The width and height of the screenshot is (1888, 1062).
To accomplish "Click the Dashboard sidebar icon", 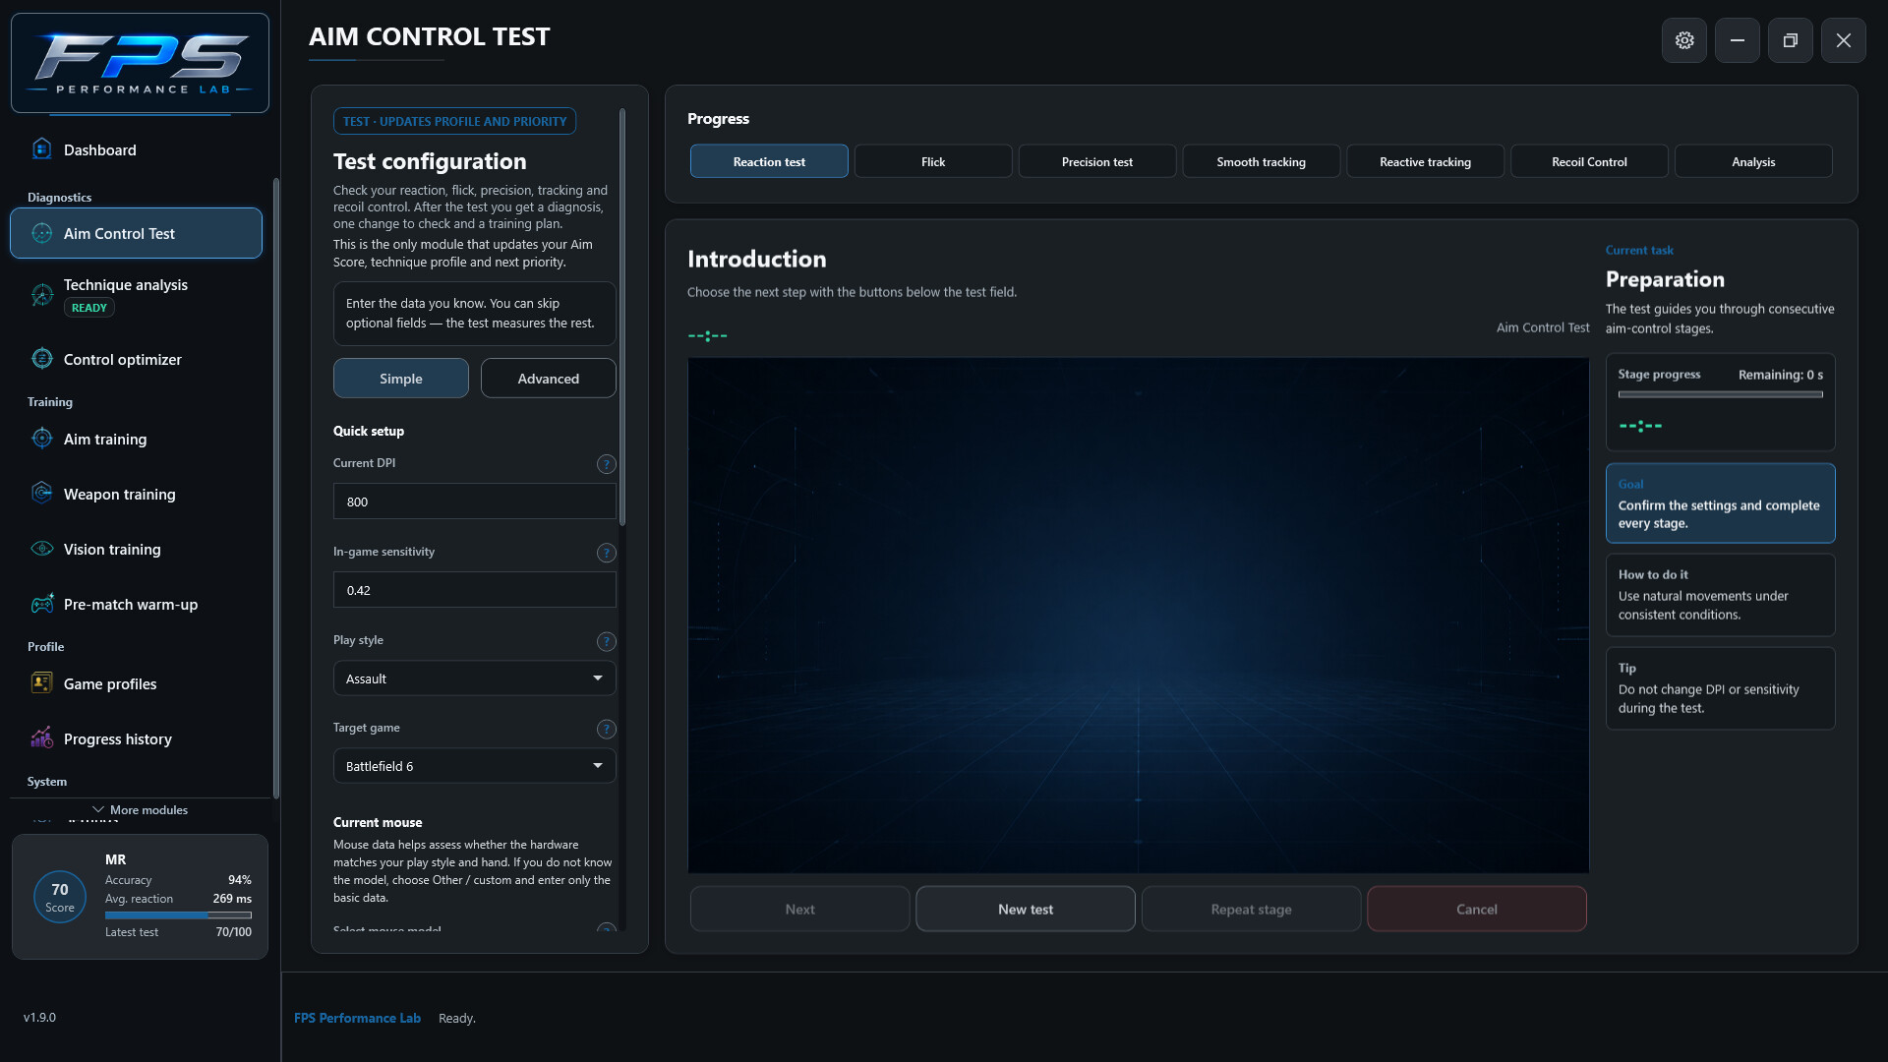I will (41, 149).
